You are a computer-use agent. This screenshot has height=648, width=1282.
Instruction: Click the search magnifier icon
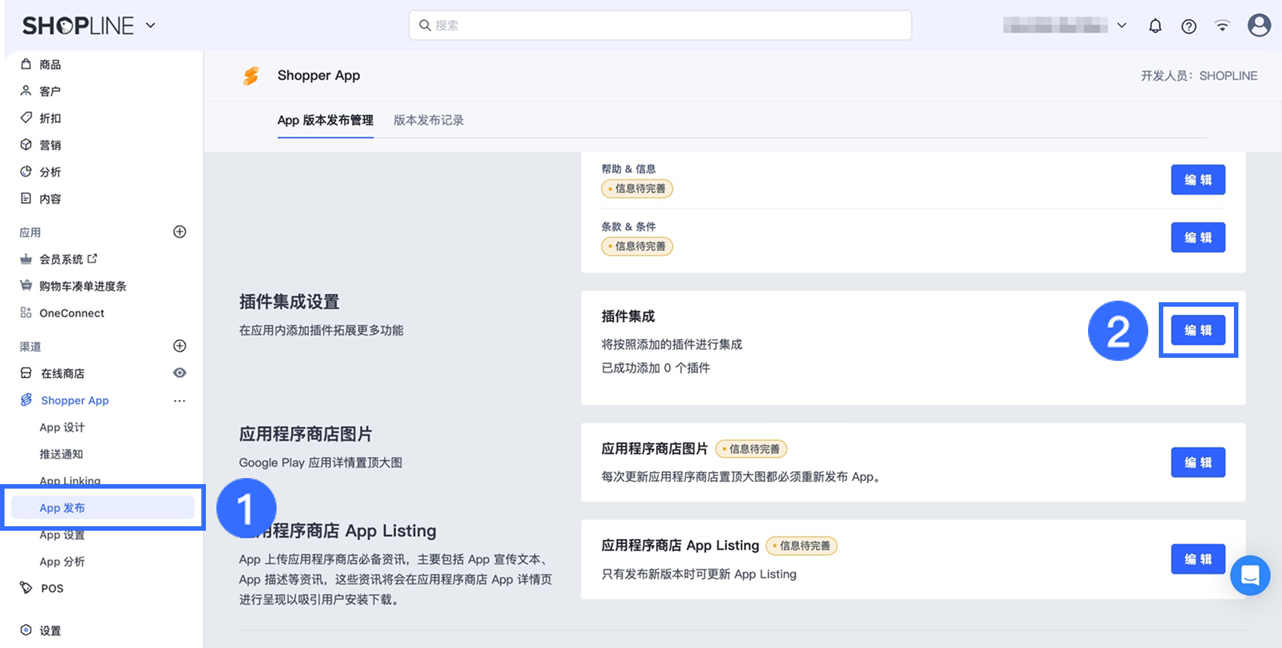[x=425, y=25]
